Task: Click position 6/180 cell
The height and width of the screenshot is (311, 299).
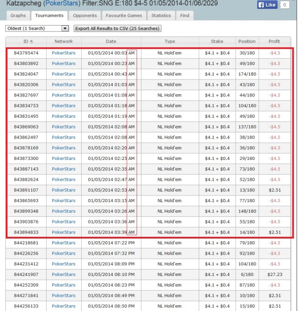Action: (247, 275)
